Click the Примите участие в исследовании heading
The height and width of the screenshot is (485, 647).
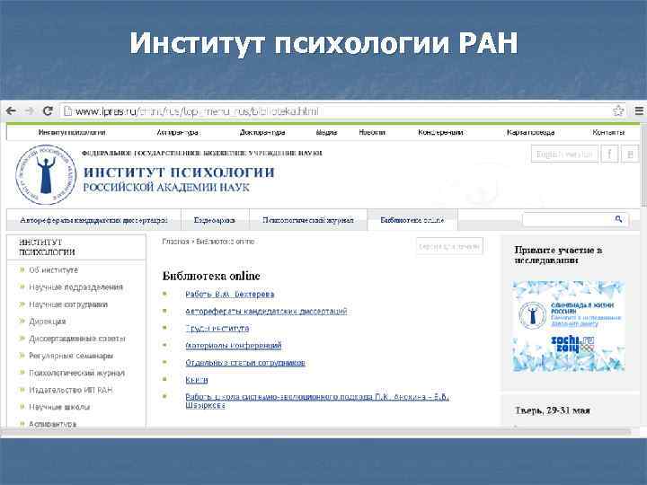click(558, 255)
